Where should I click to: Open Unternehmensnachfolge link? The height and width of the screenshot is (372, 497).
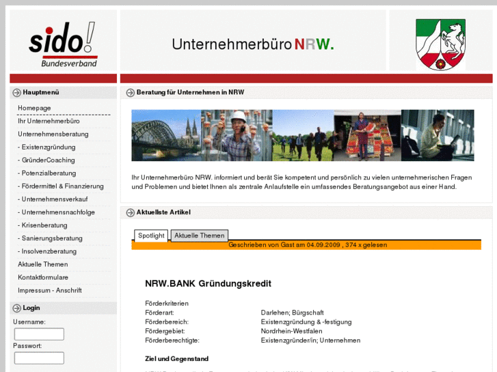(56, 212)
